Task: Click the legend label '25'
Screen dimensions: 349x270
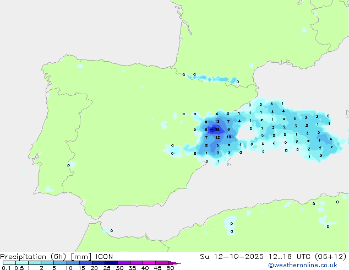Action: click(107, 268)
